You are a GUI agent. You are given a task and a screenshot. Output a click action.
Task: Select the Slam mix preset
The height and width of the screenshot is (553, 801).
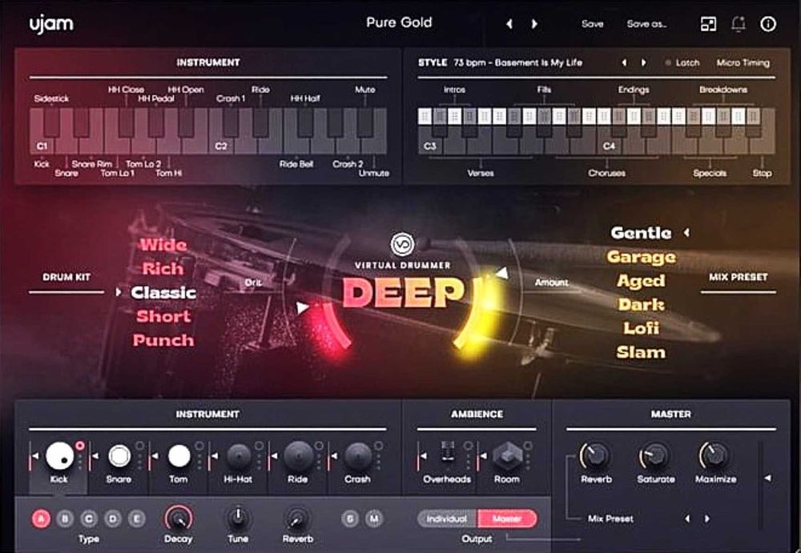click(x=641, y=352)
